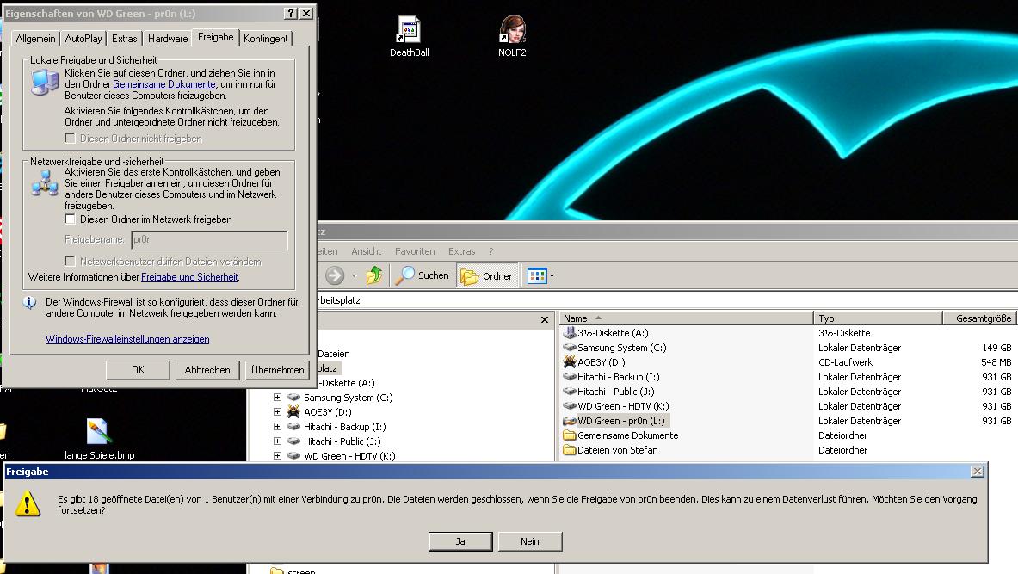This screenshot has width=1018, height=574.
Task: Open the views dropdown arrow in toolbar
Action: click(x=552, y=276)
